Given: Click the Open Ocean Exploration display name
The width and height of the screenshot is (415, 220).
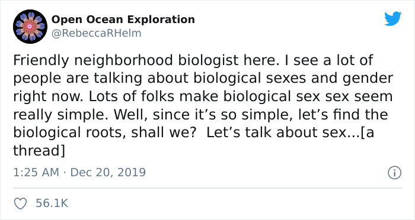Looking at the screenshot, I should point(123,20).
